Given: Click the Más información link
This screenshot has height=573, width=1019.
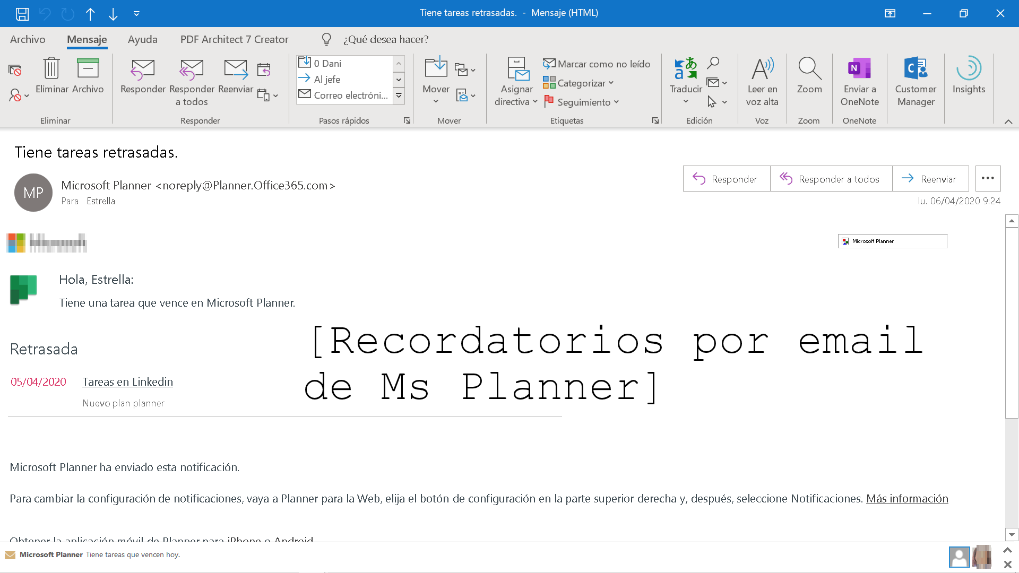Looking at the screenshot, I should [907, 499].
